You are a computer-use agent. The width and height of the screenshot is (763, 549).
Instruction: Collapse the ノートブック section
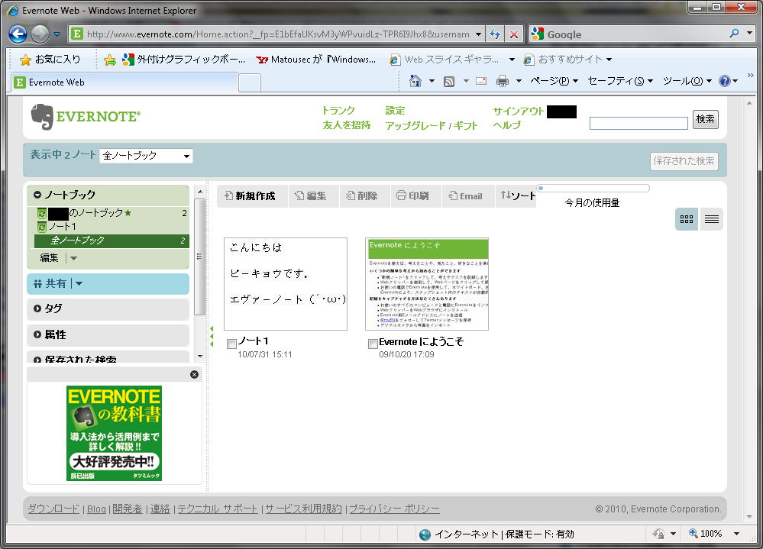pos(37,195)
